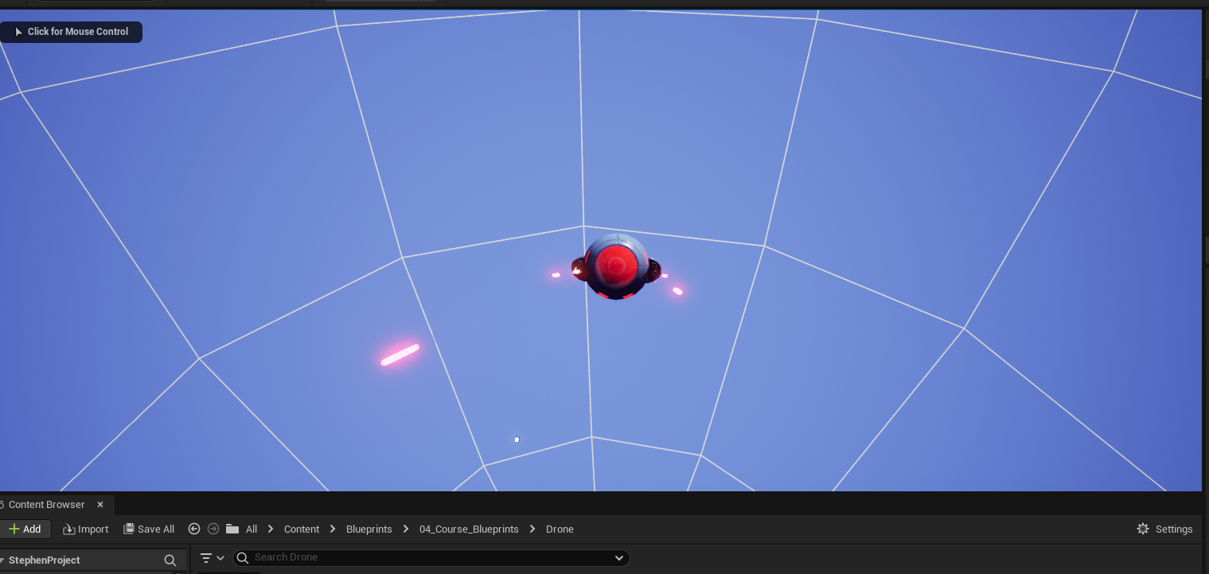Go to 04_Course_Blueprints in the breadcrumb path
The image size is (1209, 574).
[469, 529]
